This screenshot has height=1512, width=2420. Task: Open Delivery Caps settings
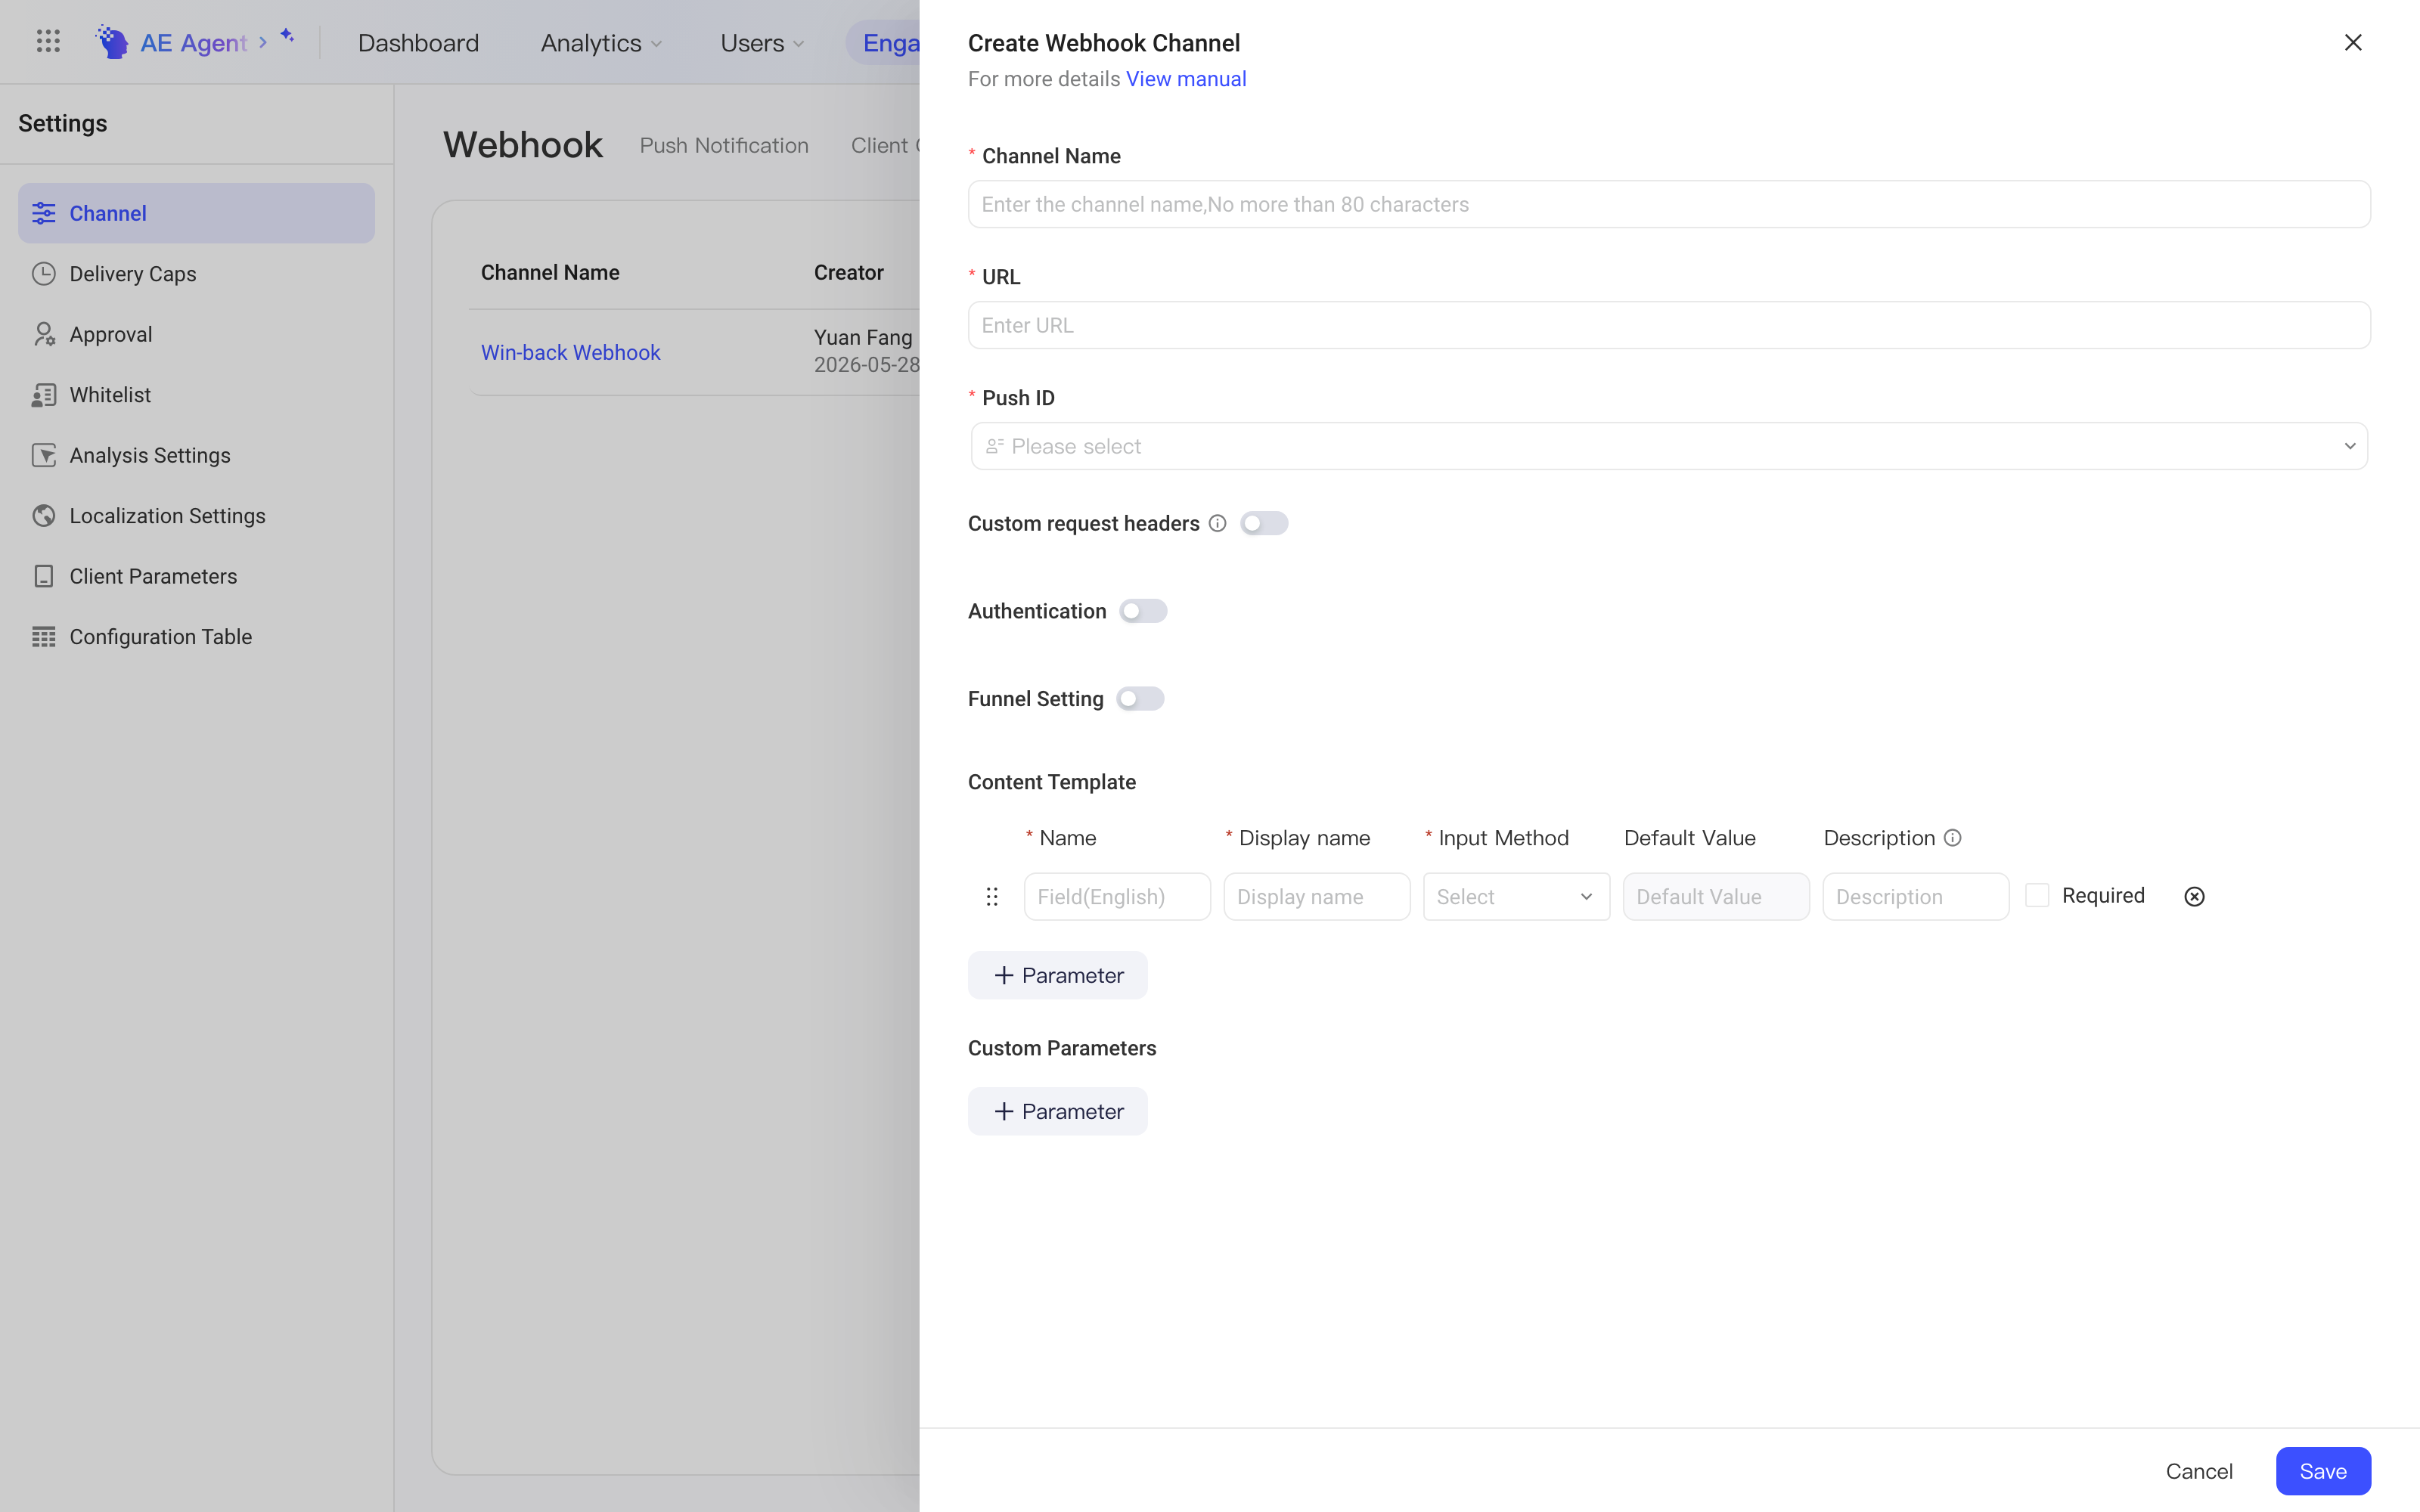(196, 274)
